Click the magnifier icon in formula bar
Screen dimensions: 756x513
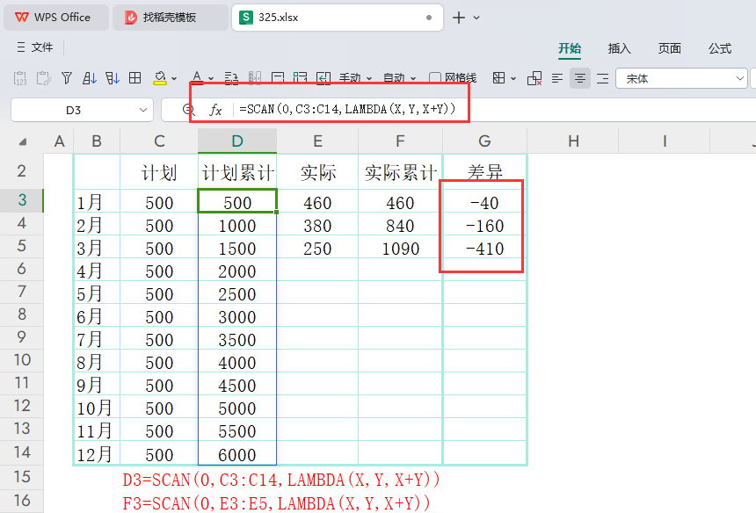pyautogui.click(x=188, y=110)
